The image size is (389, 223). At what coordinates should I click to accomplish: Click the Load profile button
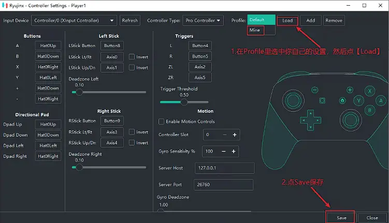(x=287, y=21)
